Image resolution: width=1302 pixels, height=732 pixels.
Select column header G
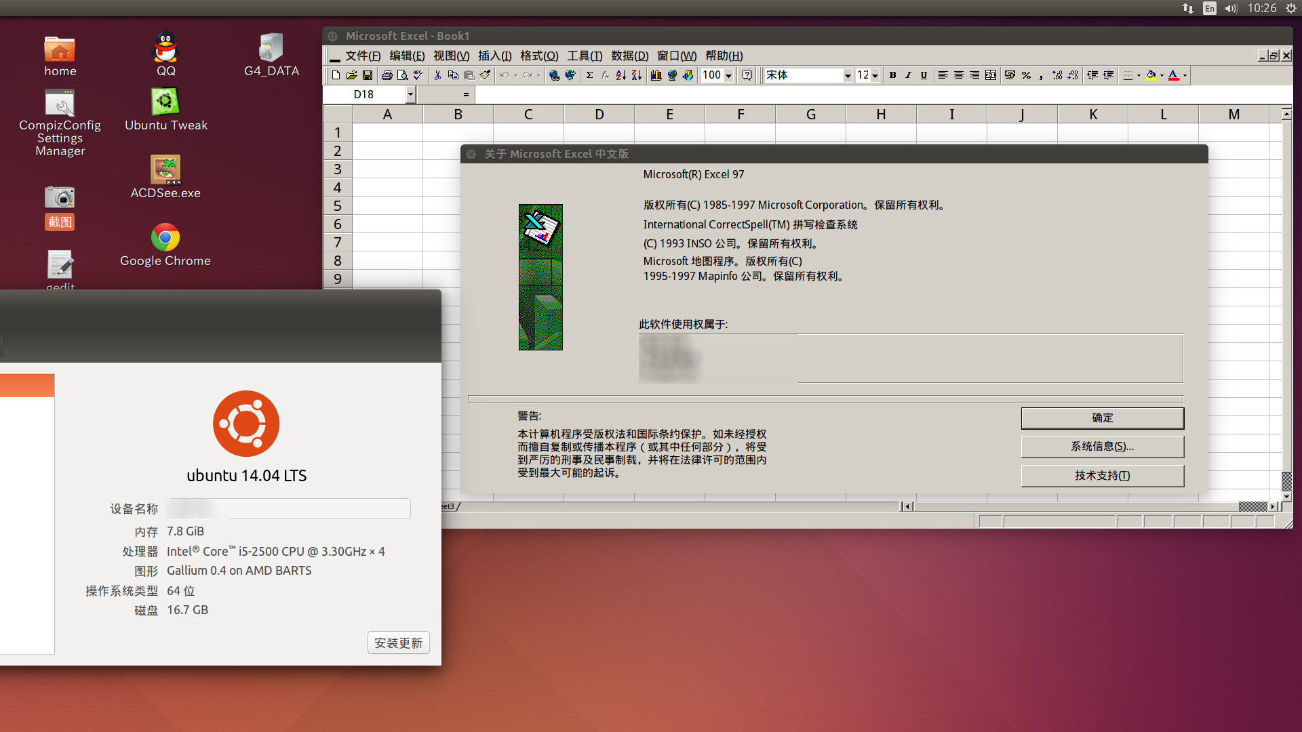(x=810, y=115)
